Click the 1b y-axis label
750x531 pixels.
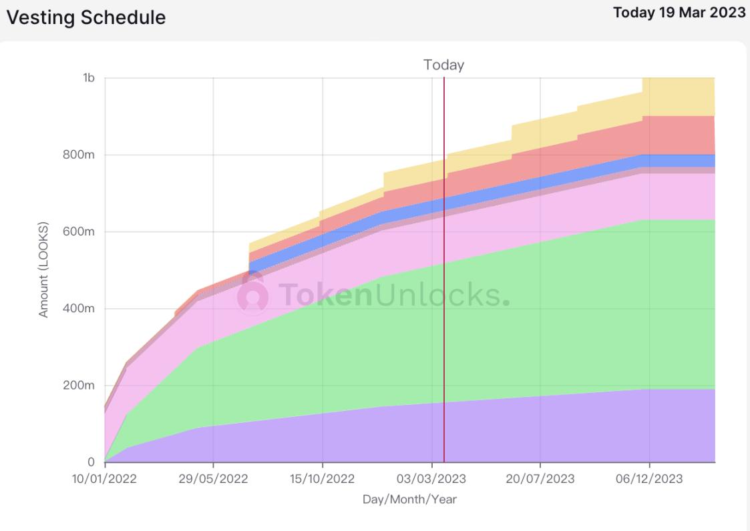(x=89, y=78)
